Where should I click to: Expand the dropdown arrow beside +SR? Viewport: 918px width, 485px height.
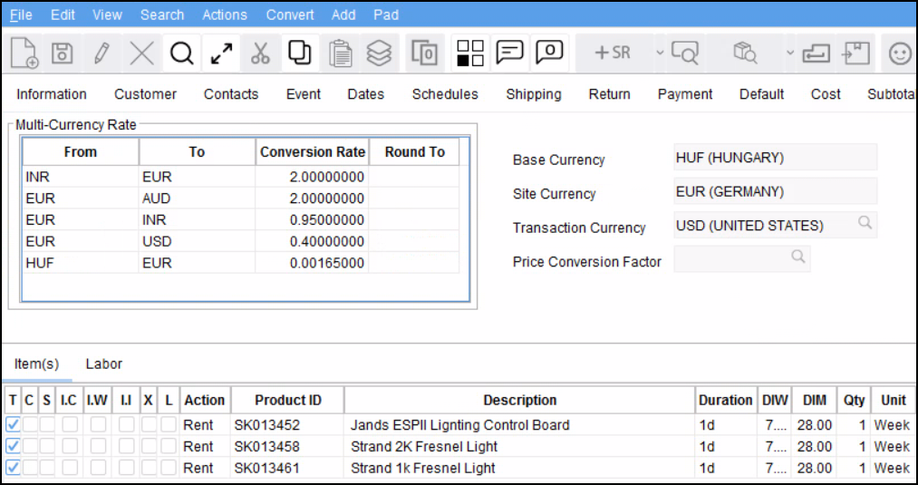point(659,53)
